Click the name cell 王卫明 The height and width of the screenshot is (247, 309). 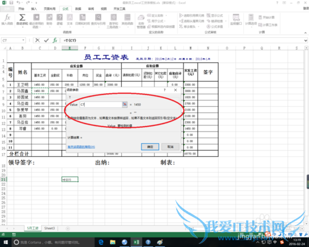coord(22,85)
